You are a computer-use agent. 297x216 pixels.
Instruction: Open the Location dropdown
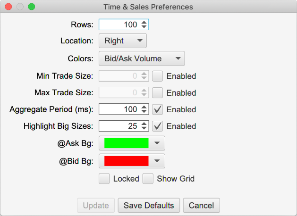[x=123, y=41]
